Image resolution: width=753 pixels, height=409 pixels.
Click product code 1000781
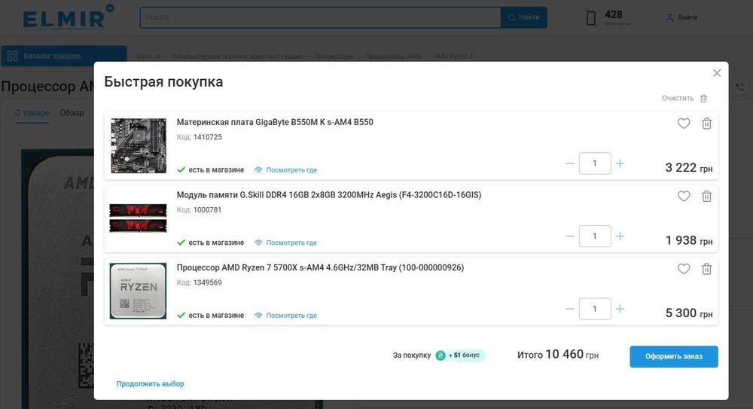208,209
